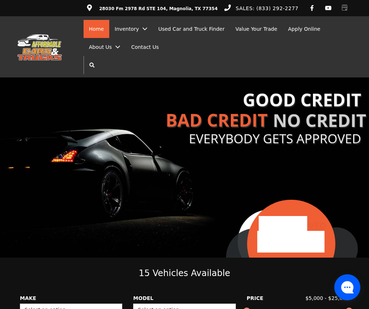Click the Magnolia, TX dealership address
The width and height of the screenshot is (369, 309).
[158, 8]
